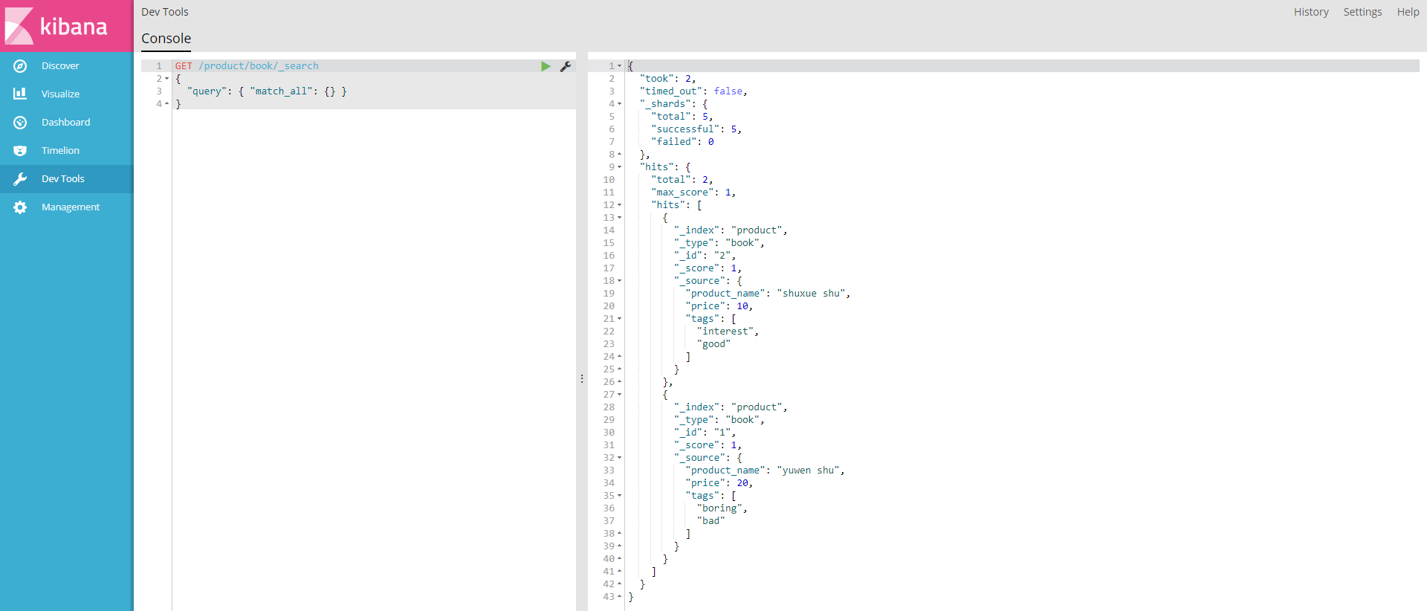Collapse hits array at line 12

click(620, 205)
